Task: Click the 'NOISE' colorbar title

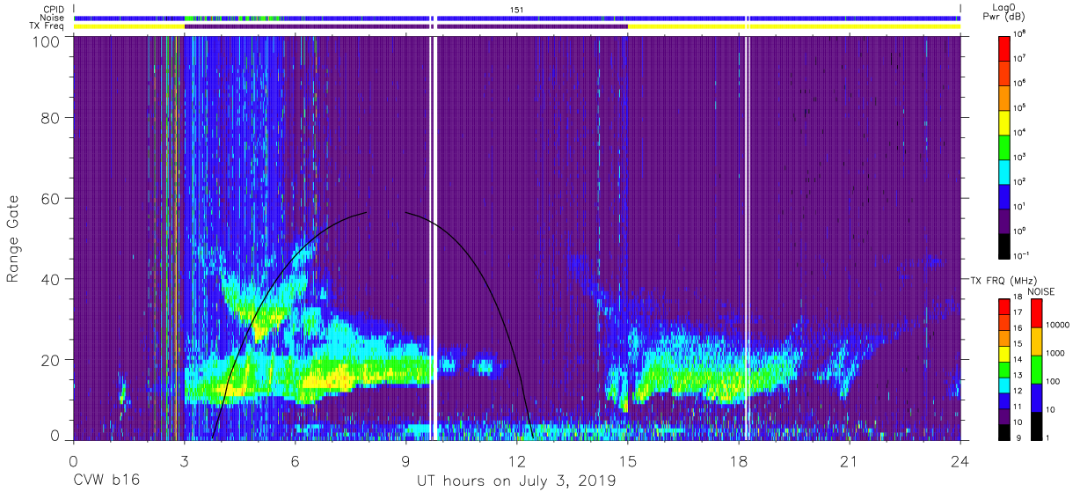Action: (x=1040, y=290)
